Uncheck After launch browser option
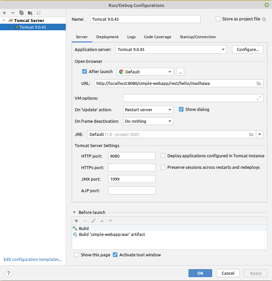Viewport: 272px width, 281px height. point(85,71)
